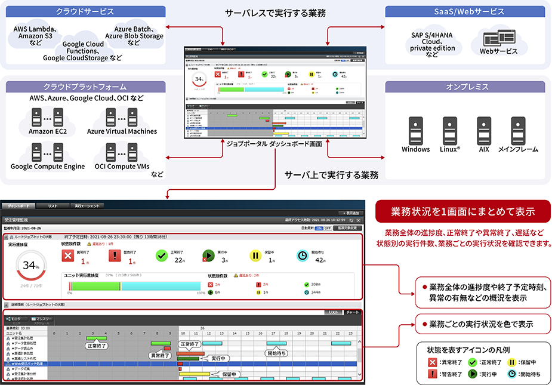Collapse the 詳細情報 section
This screenshot has height=385, width=552.
click(x=6, y=304)
